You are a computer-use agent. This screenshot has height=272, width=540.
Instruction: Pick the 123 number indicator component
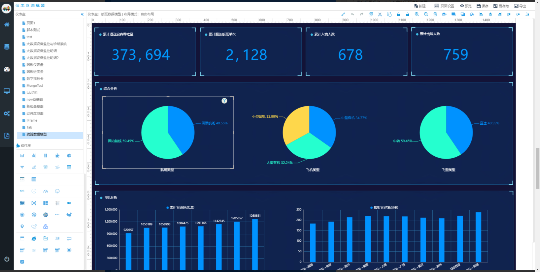point(22,191)
